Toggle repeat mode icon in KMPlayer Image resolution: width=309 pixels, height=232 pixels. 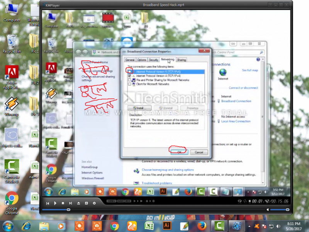click(239, 201)
